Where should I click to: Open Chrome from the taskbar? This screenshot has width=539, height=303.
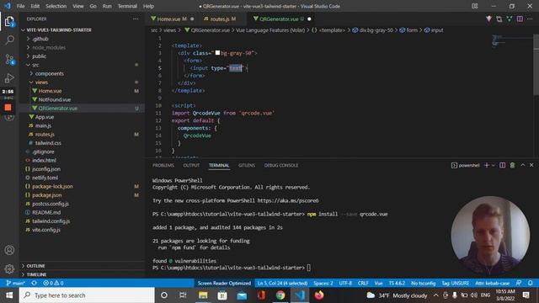coord(280,295)
